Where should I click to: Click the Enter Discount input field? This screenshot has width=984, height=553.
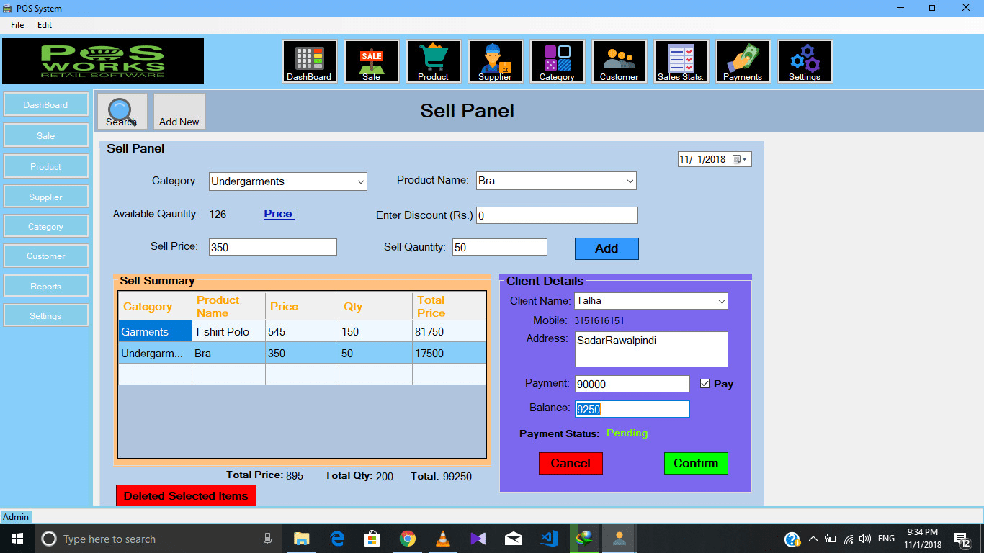[x=556, y=215]
